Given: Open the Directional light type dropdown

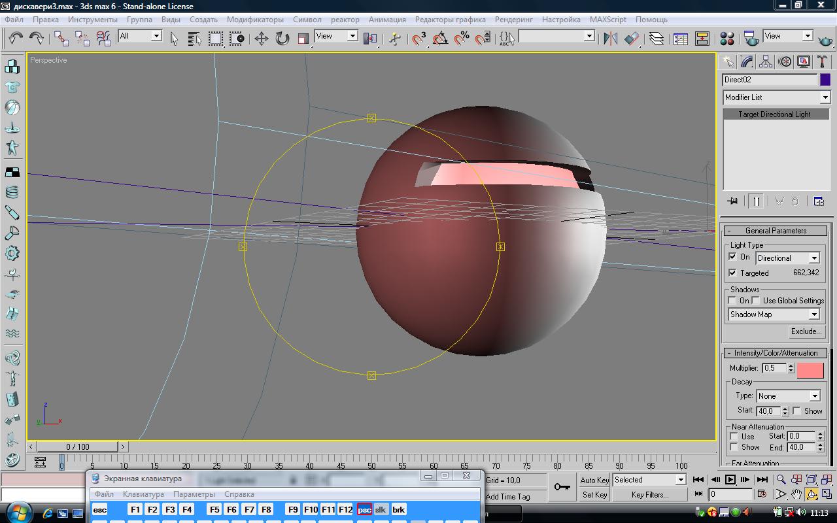Looking at the screenshot, I should [787, 258].
